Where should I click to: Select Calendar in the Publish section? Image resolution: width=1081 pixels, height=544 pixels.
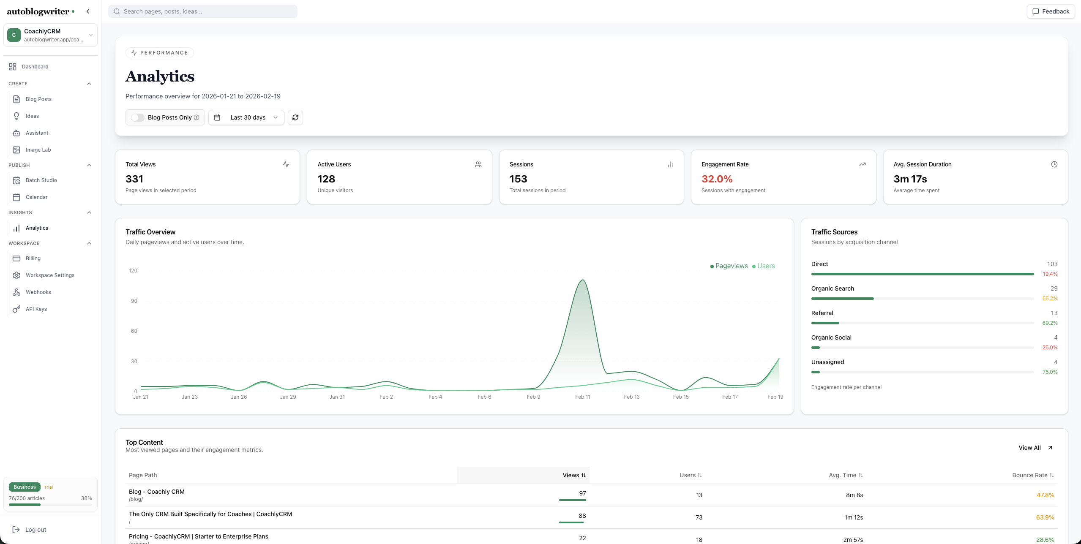[x=36, y=197]
